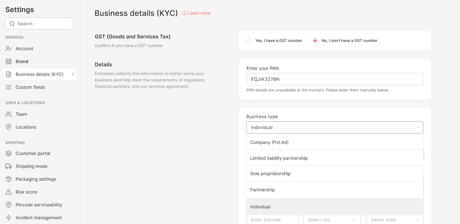Click the Brand grid icon
Image resolution: width=460 pixels, height=224 pixels.
click(9, 61)
